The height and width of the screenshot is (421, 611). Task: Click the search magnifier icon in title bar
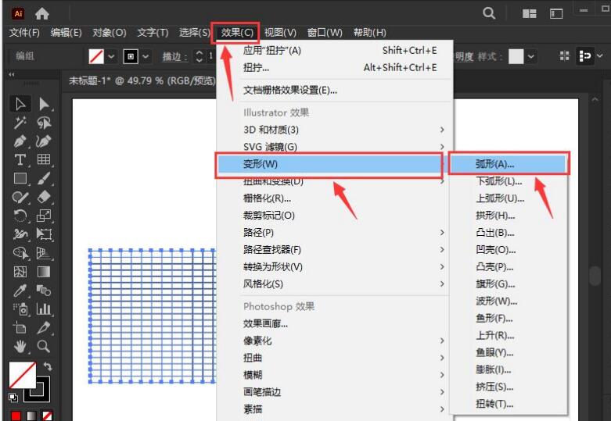(489, 13)
